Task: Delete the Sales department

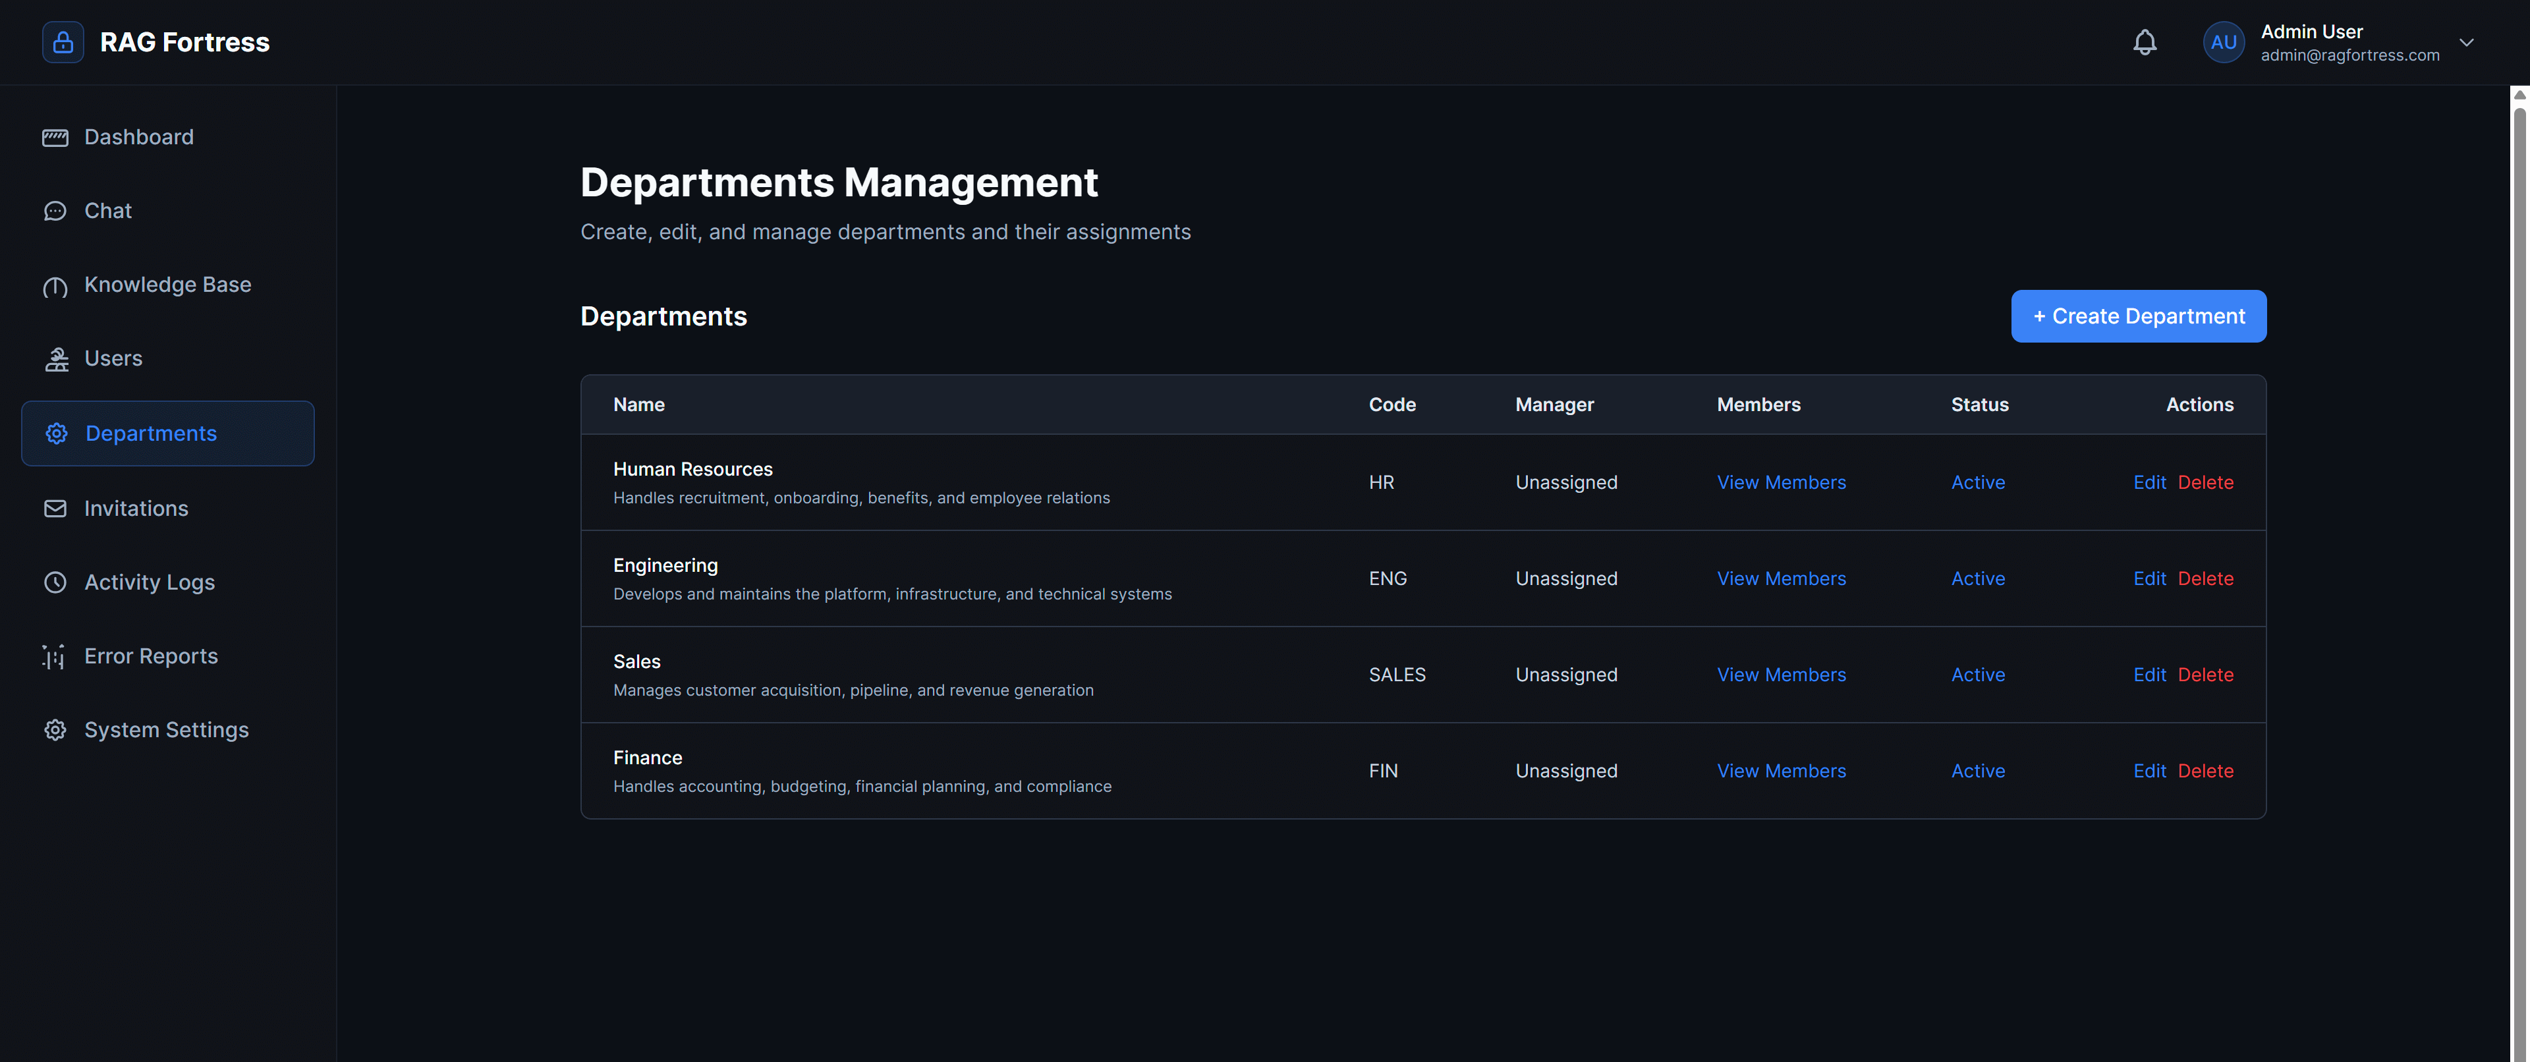Action: click(2206, 674)
